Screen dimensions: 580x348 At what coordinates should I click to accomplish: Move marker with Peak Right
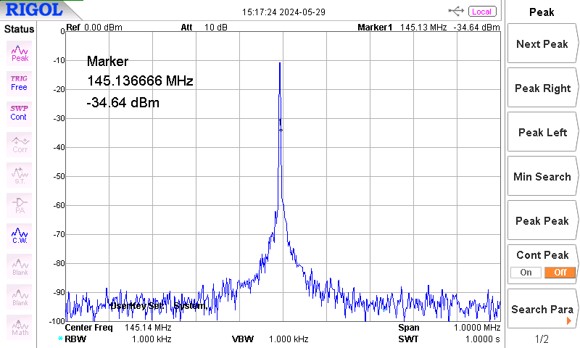pos(542,88)
